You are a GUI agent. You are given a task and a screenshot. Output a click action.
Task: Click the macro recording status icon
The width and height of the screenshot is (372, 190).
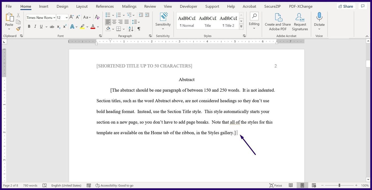point(89,185)
